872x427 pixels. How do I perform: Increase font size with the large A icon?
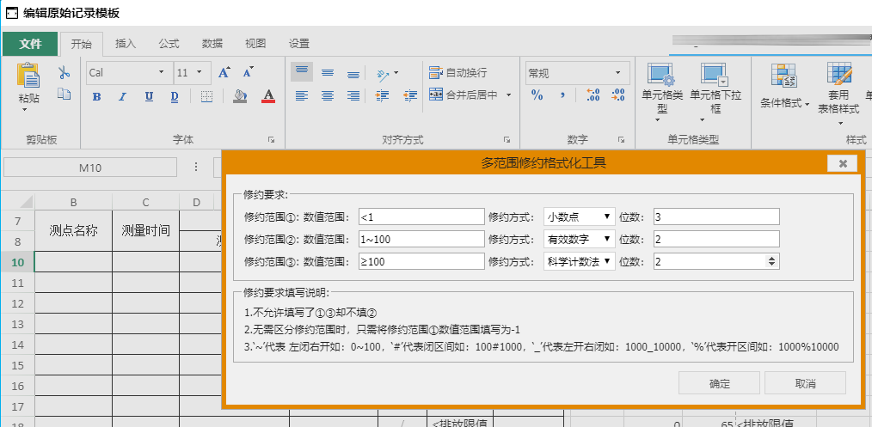click(224, 72)
